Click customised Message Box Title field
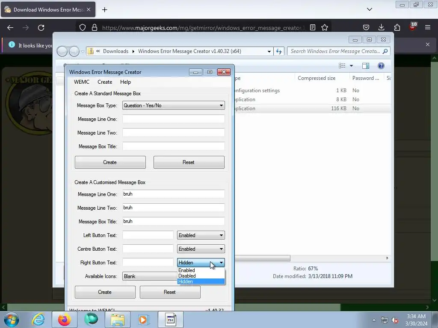438x328 pixels. click(174, 222)
